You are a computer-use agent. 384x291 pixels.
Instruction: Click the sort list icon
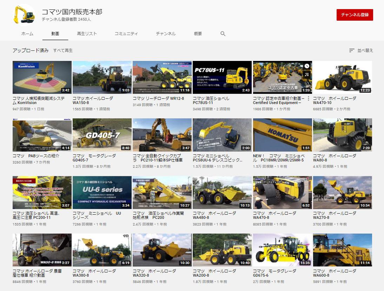(352, 50)
